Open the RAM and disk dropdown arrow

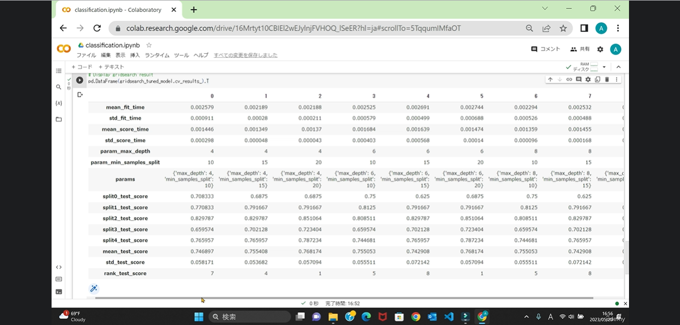coord(604,67)
